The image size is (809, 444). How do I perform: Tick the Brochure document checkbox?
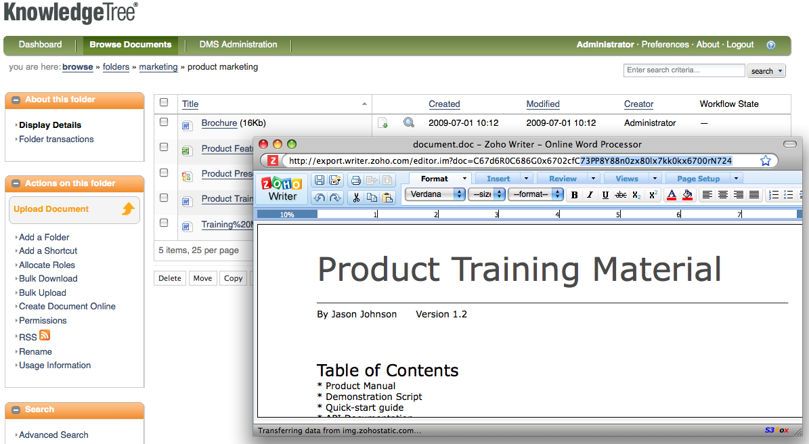164,123
